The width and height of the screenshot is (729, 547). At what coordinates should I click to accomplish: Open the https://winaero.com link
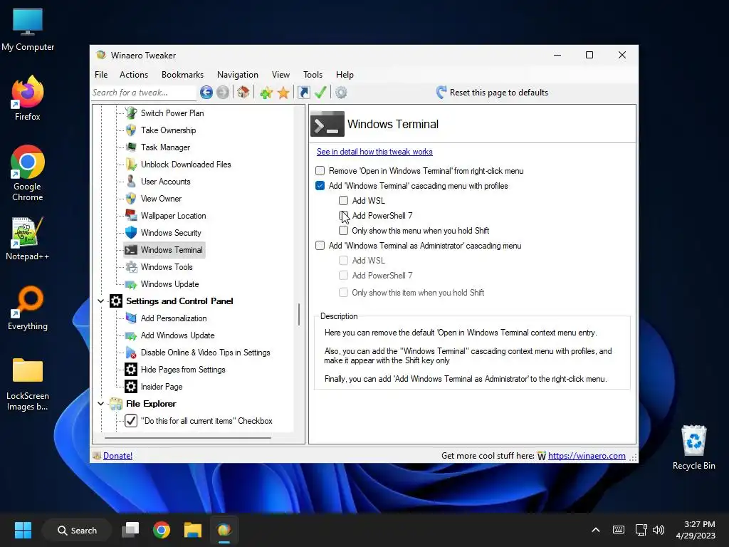[587, 456]
